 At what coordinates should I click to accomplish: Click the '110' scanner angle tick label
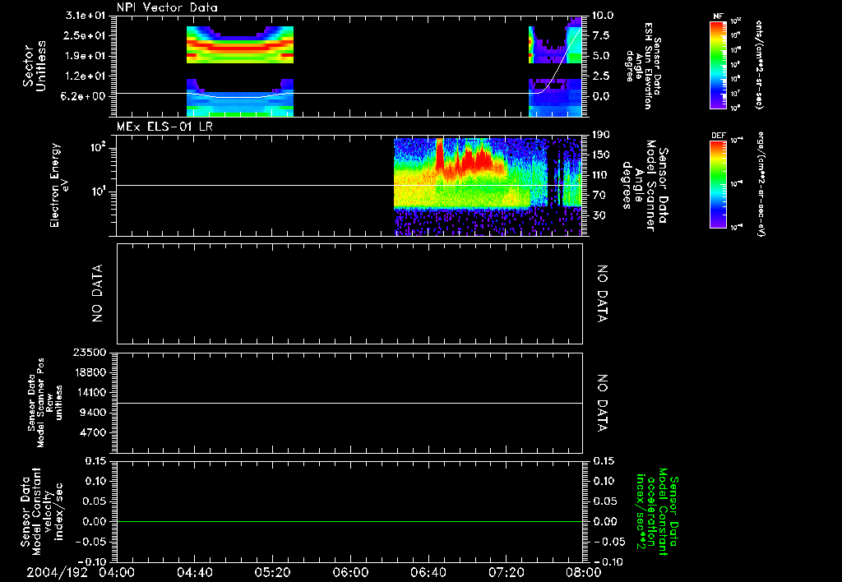601,175
